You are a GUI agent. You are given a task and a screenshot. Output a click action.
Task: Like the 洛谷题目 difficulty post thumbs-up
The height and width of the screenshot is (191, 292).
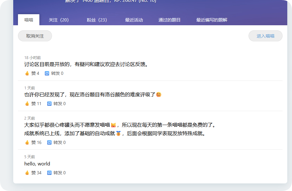tap(27, 104)
